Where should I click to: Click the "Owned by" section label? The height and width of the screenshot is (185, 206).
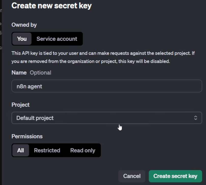coord(24,25)
